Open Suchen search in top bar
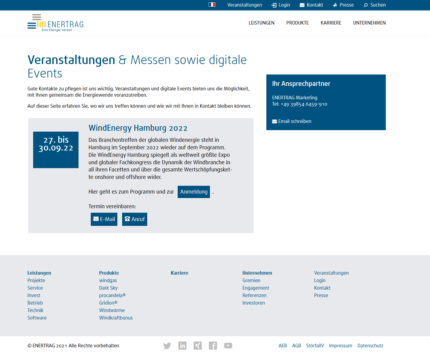 375,5
